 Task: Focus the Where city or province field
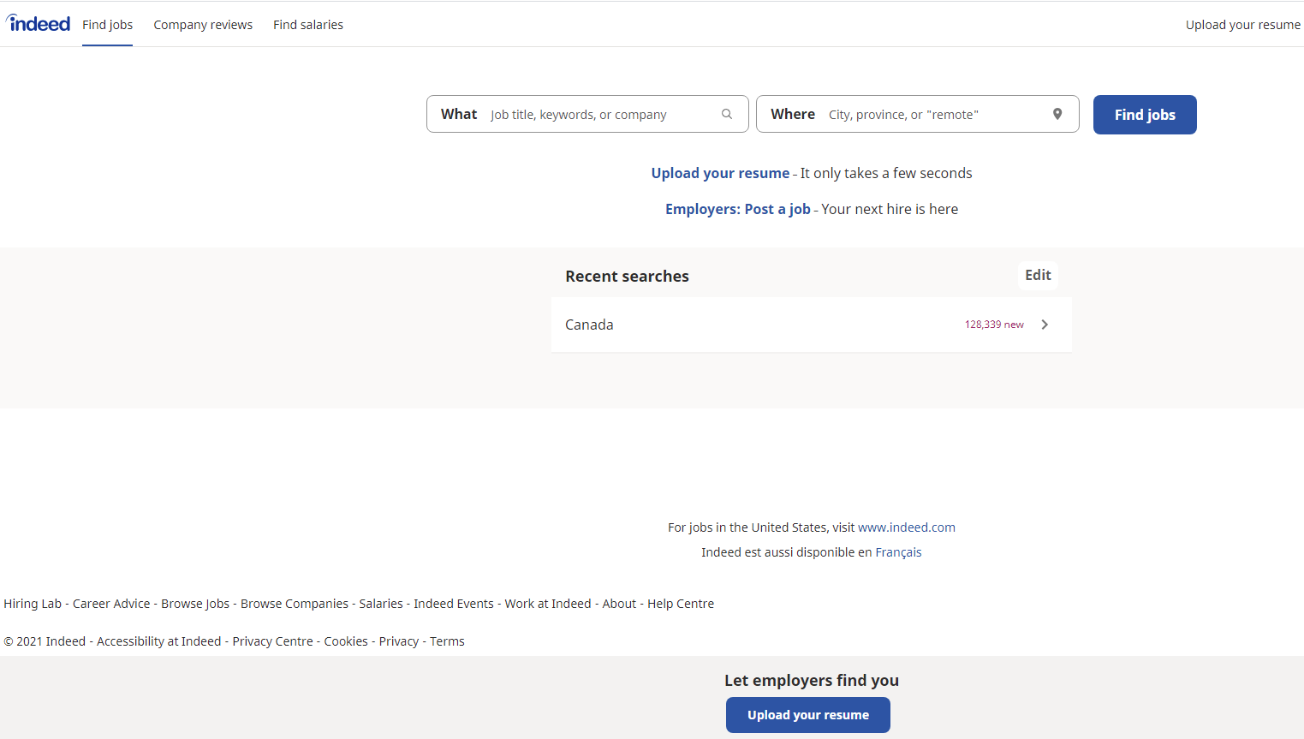pos(933,115)
